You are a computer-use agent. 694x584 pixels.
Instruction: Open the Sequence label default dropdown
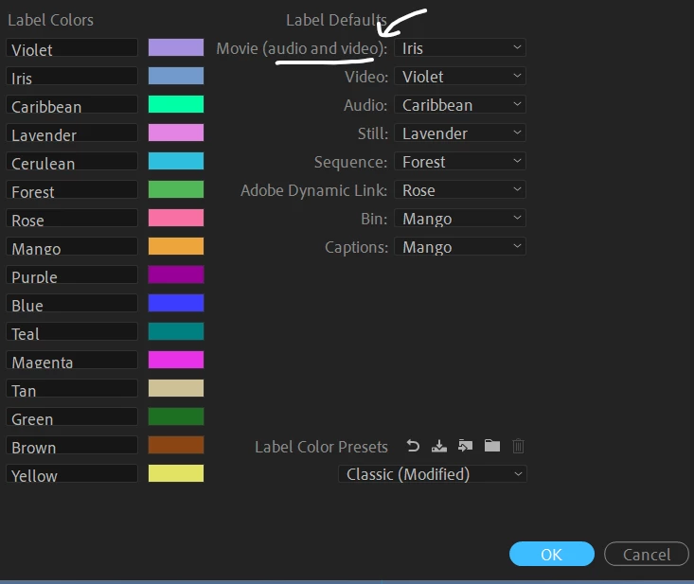(460, 162)
